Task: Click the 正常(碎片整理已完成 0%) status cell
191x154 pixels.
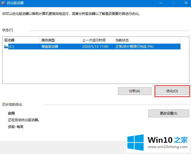Action: tap(134, 47)
